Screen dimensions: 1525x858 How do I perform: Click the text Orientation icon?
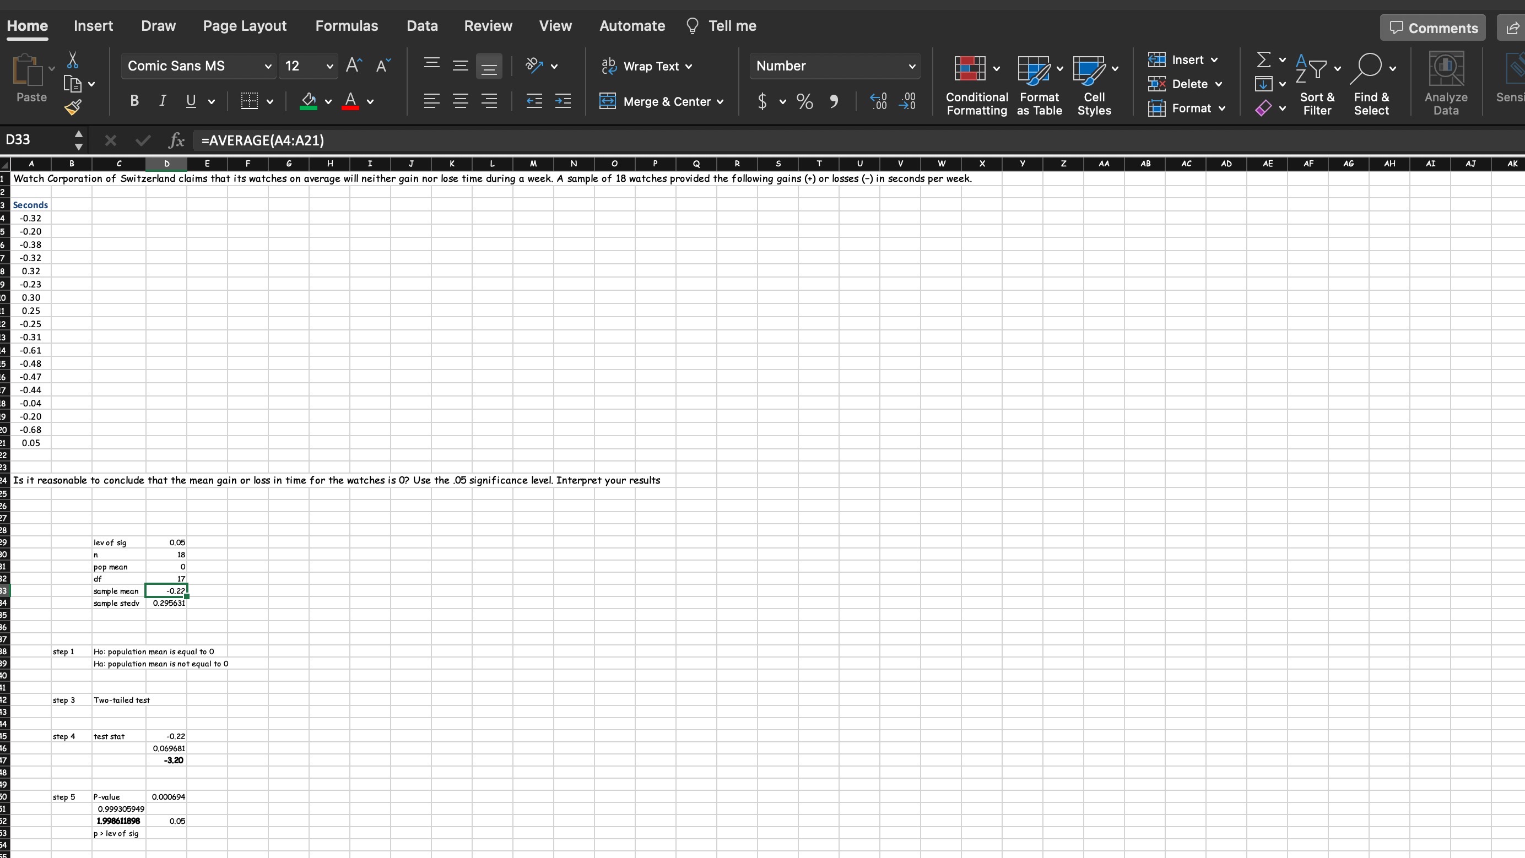click(x=534, y=66)
